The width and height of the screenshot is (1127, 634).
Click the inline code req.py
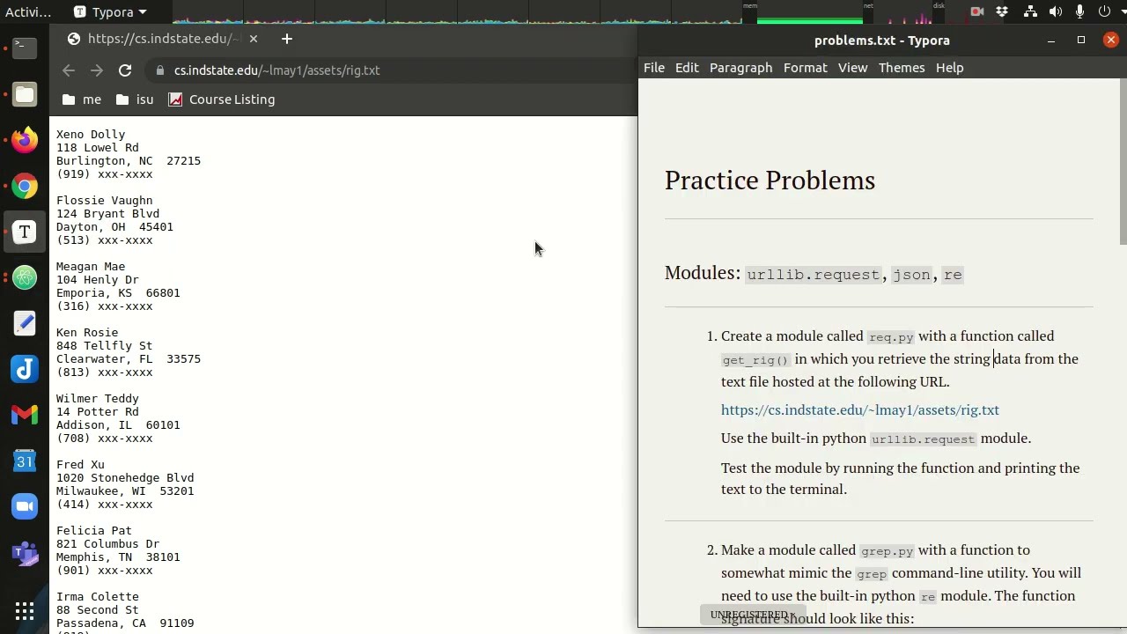(891, 337)
